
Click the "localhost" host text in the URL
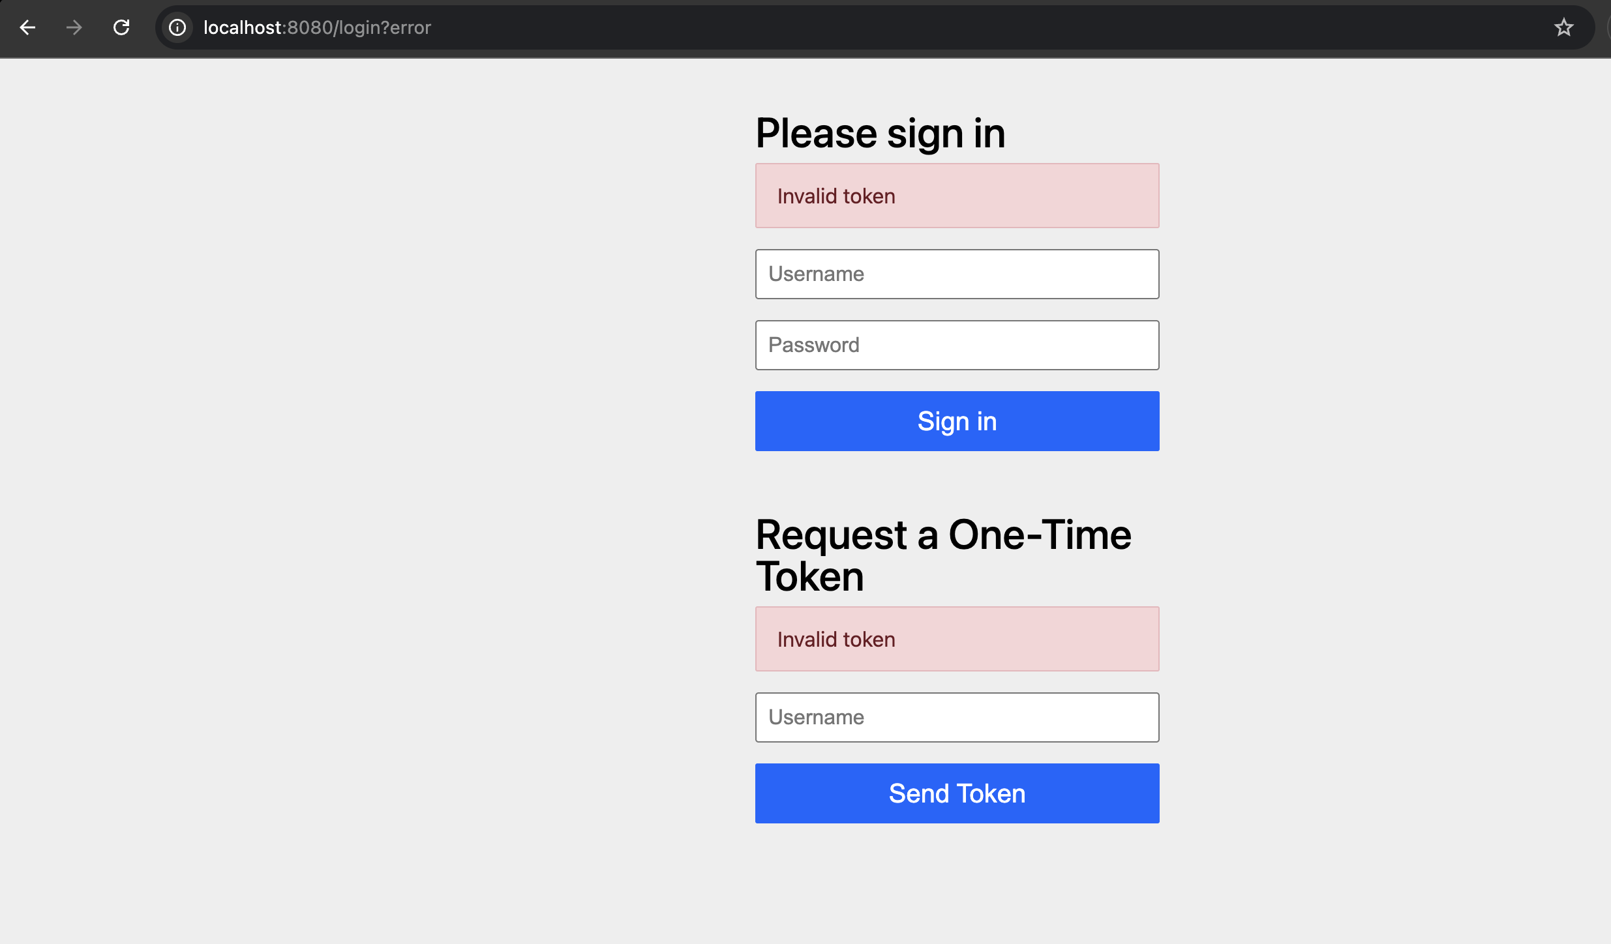[242, 27]
